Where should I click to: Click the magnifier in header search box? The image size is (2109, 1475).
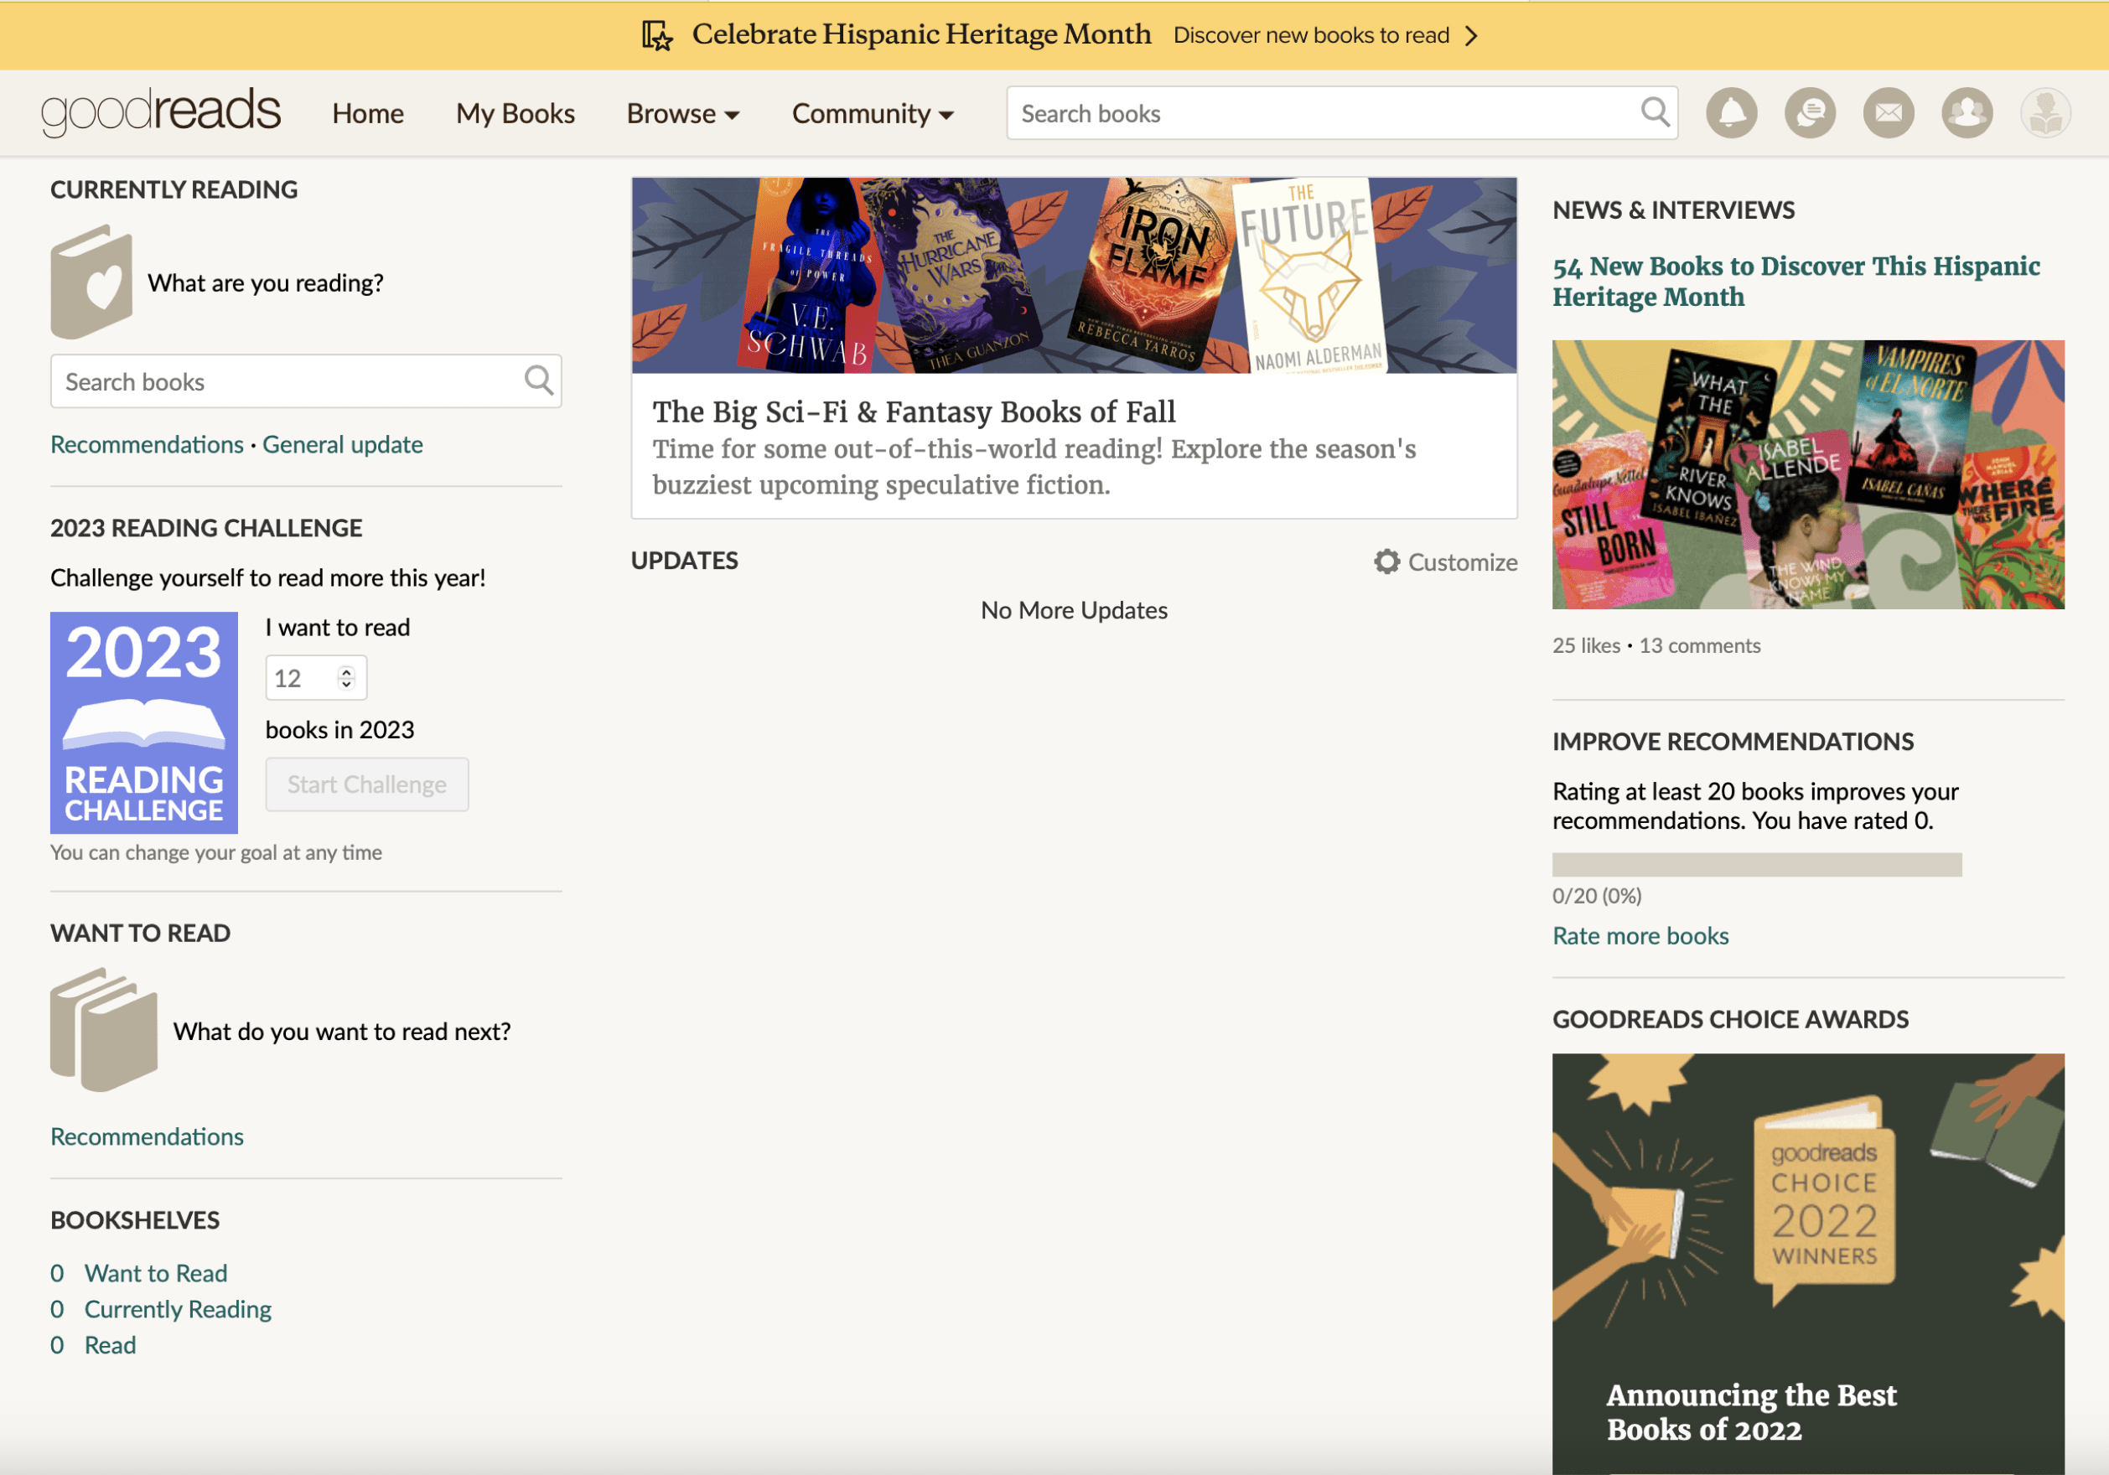[x=1655, y=113]
